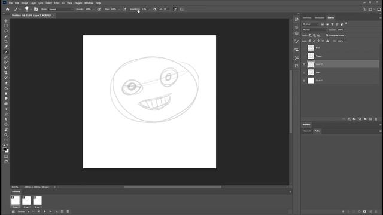Select the Crop tool
Image resolution: width=383 pixels, height=215 pixels.
[x=6, y=41]
